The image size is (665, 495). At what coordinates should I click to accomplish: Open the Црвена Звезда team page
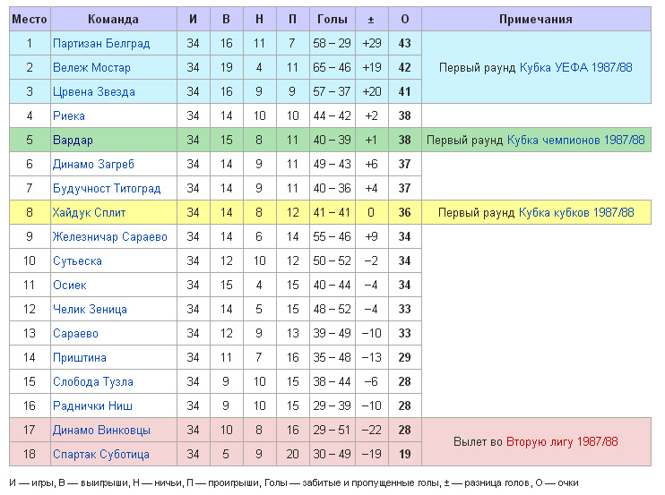[94, 91]
